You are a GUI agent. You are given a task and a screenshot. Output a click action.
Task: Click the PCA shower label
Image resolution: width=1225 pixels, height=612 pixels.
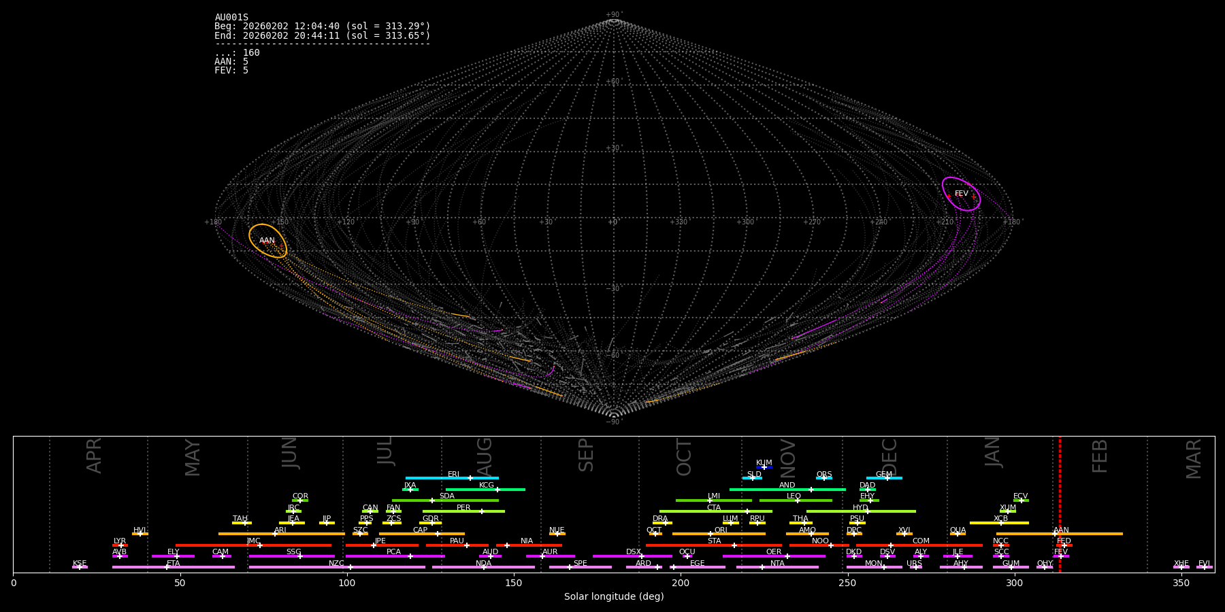[393, 552]
